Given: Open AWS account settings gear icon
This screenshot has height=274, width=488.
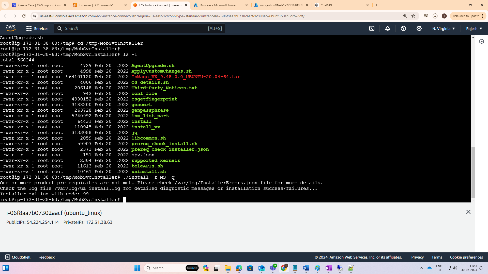Looking at the screenshot, I should pos(419,28).
